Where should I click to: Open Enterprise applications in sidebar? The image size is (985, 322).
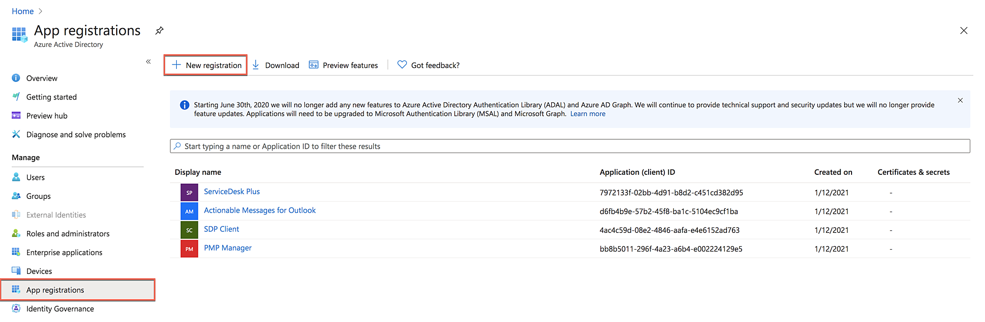(x=64, y=252)
